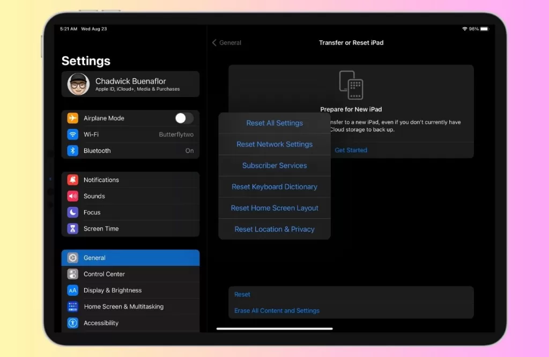Choose Reset Keyboard Dictionary
This screenshot has width=549, height=357.
coord(274,187)
